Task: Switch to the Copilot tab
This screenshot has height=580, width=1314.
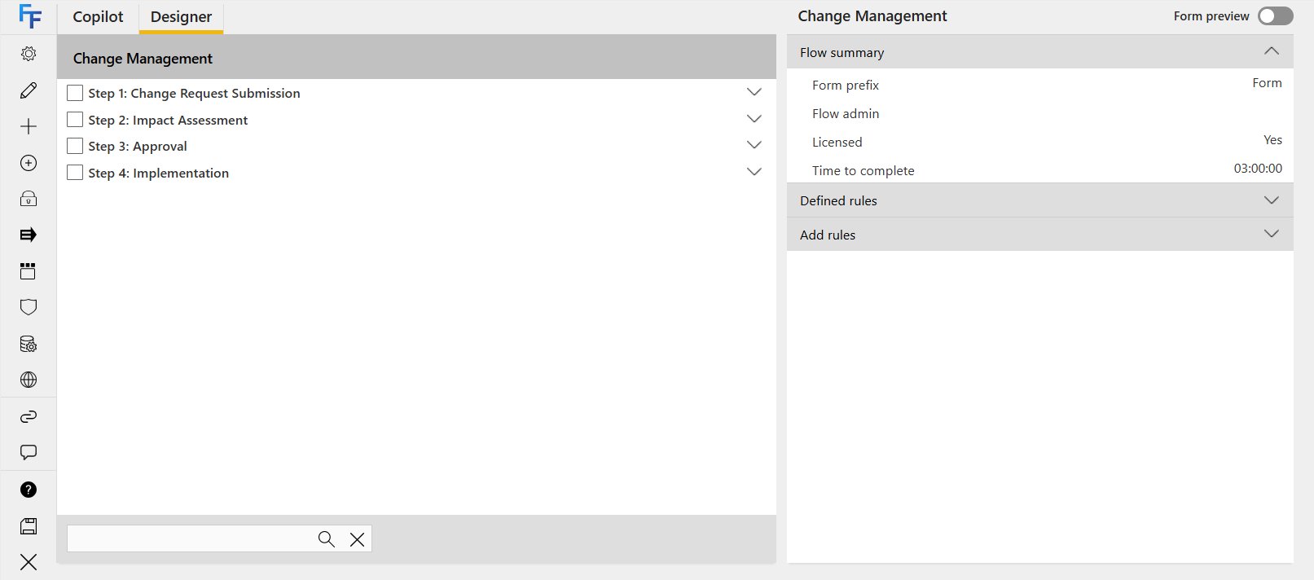Action: point(98,17)
